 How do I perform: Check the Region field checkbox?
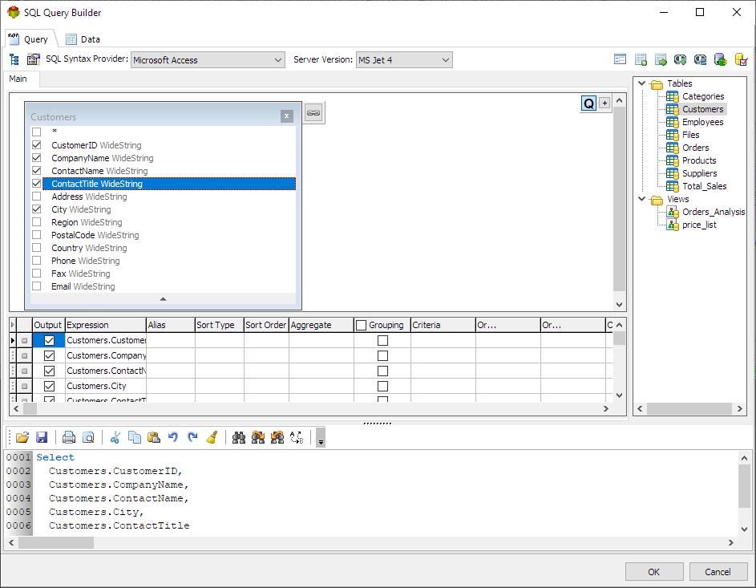(37, 222)
